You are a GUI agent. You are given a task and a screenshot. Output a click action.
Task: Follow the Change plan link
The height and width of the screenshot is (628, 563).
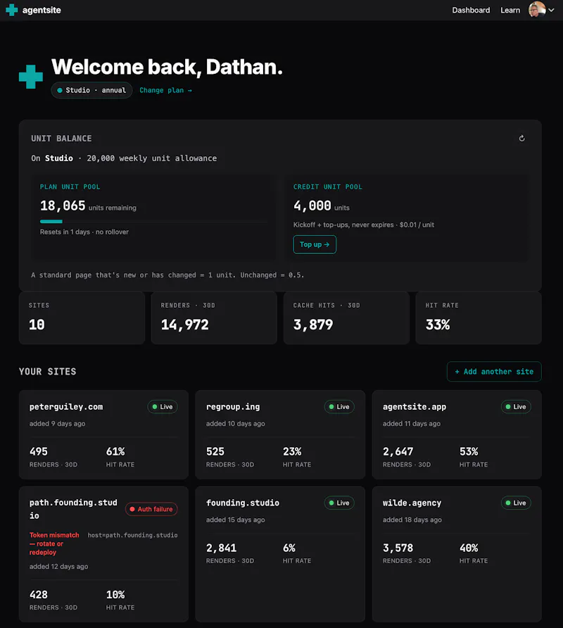(166, 90)
